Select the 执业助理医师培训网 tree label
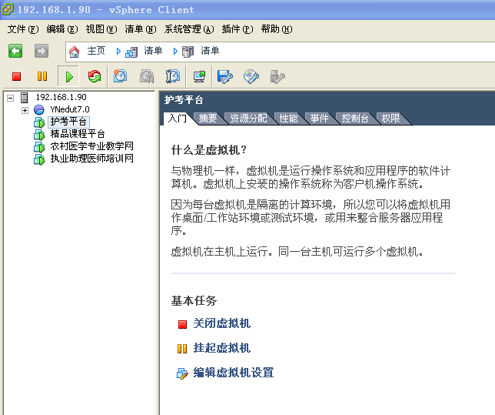This screenshot has width=495, height=415. click(91, 159)
